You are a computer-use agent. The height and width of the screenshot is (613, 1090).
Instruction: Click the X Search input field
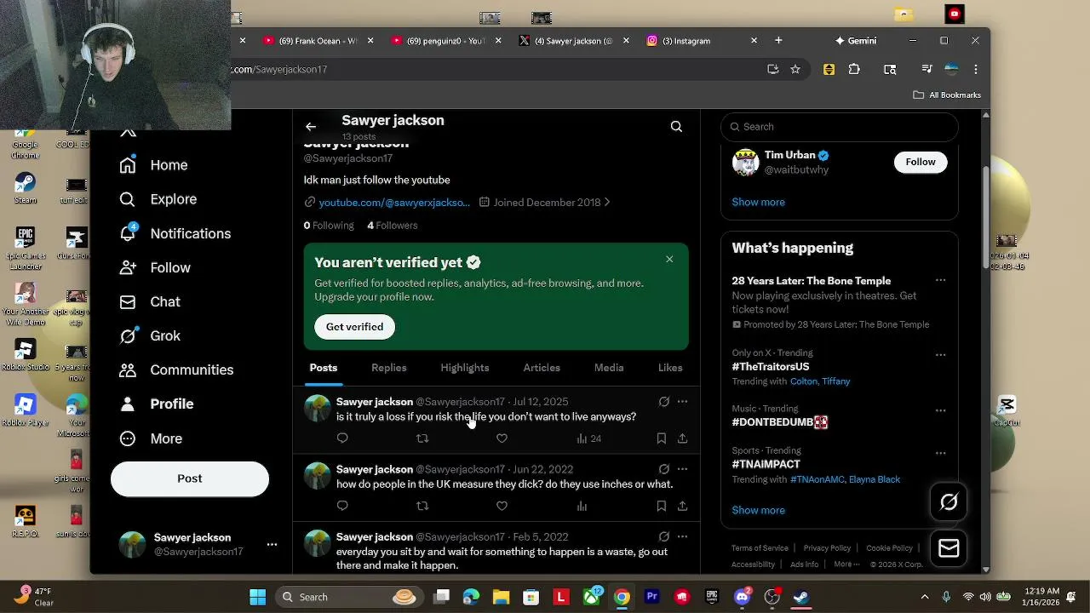(x=840, y=127)
